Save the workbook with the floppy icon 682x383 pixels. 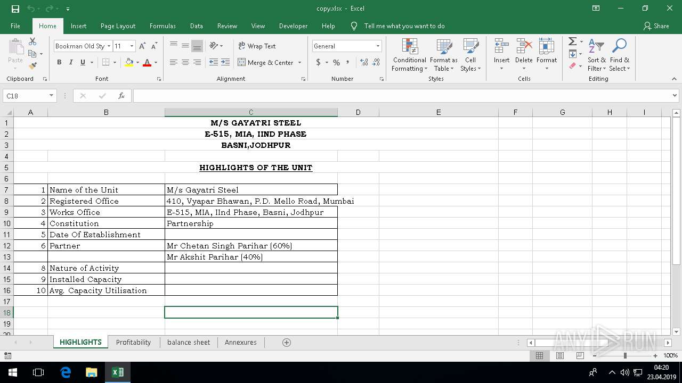[x=15, y=9]
